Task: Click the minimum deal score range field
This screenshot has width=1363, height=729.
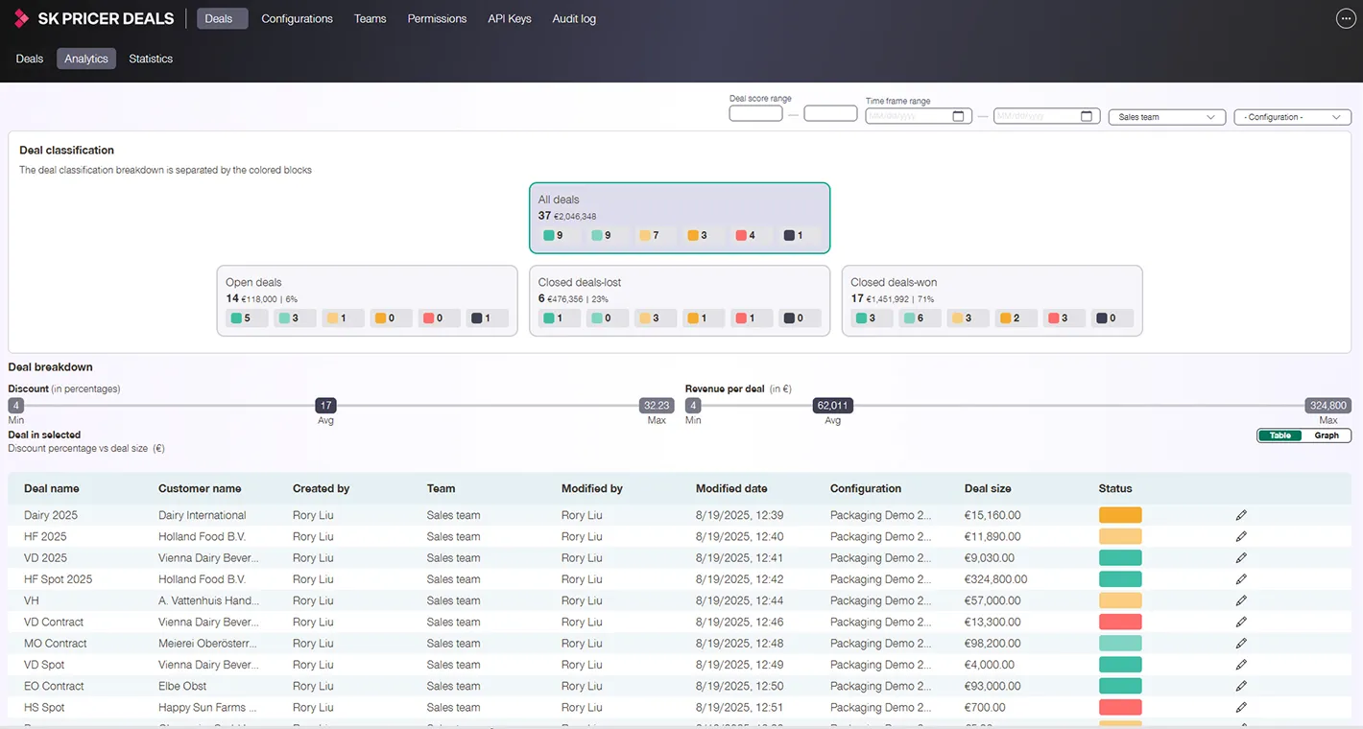Action: 755,113
